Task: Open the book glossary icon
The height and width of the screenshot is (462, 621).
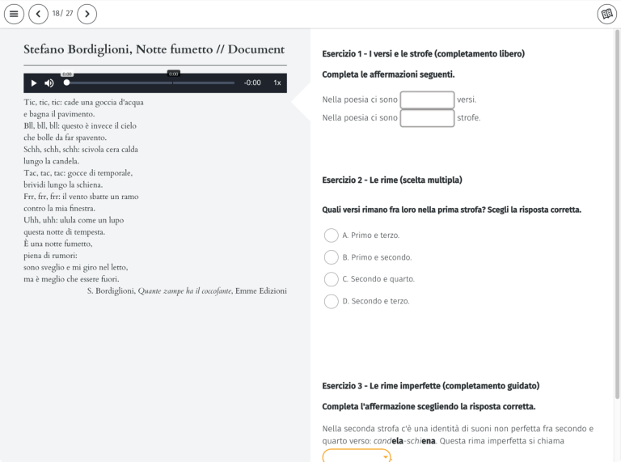Action: pyautogui.click(x=606, y=14)
